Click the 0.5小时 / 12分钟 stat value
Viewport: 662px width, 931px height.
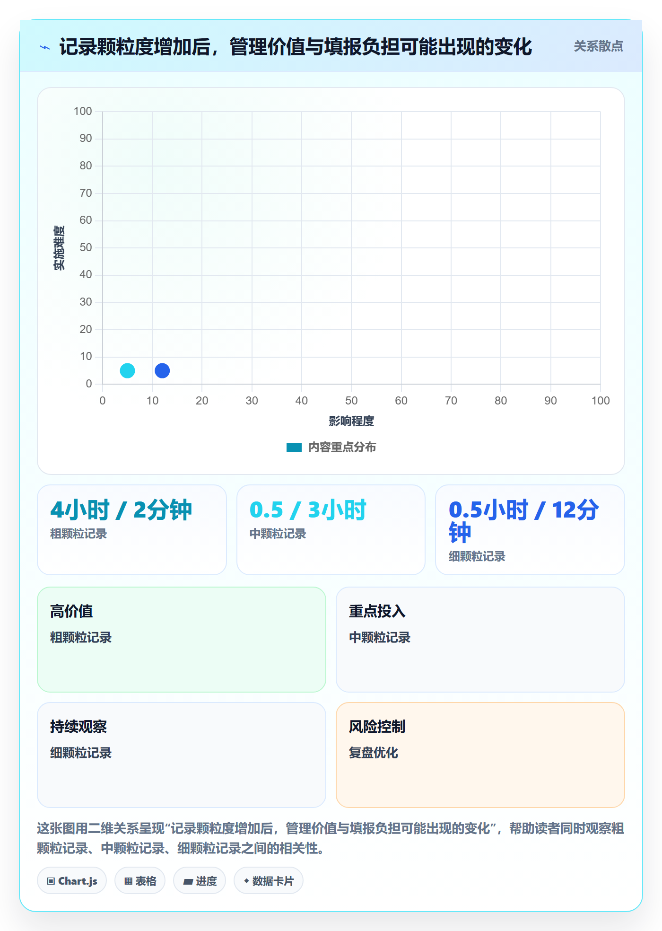point(524,521)
